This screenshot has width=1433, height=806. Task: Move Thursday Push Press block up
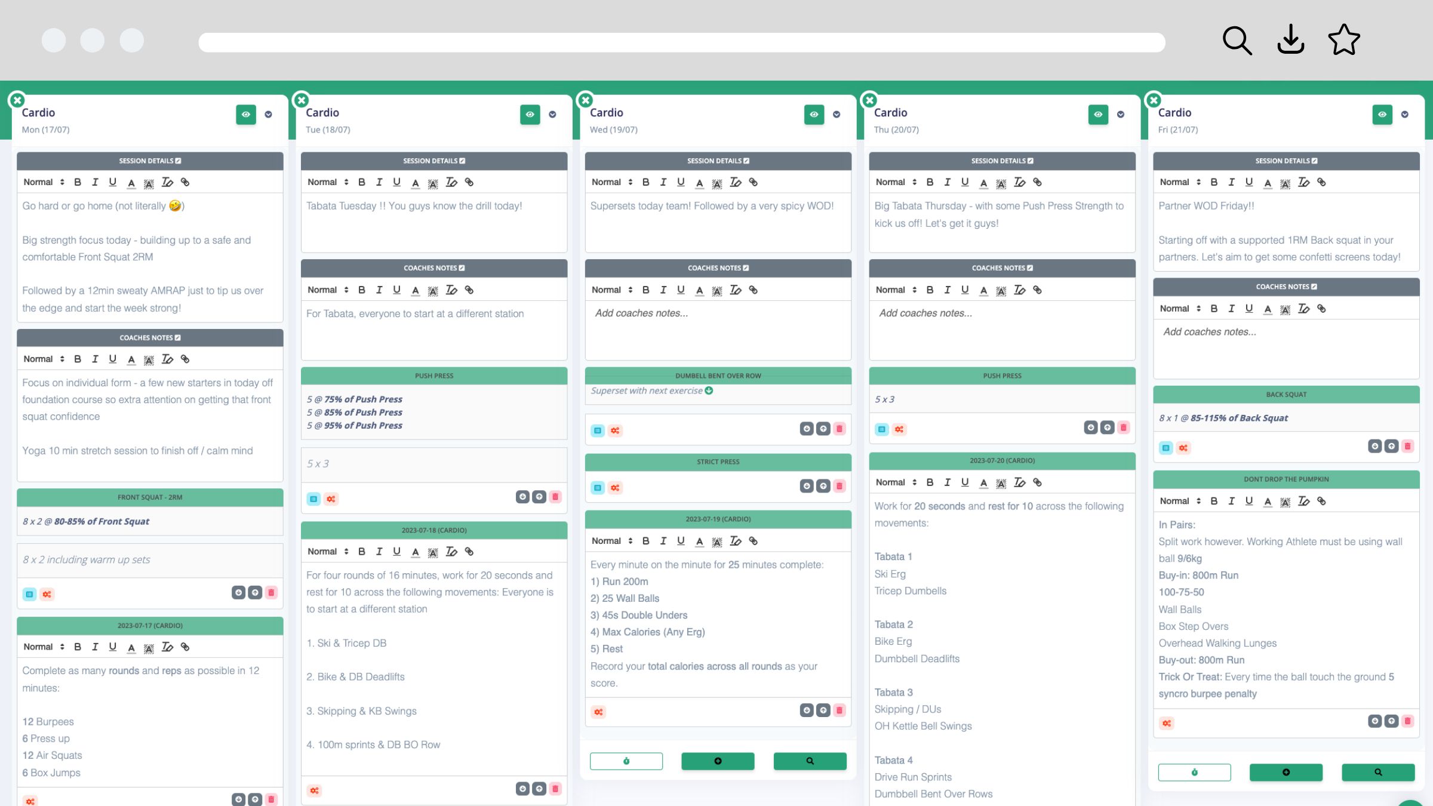1107,427
